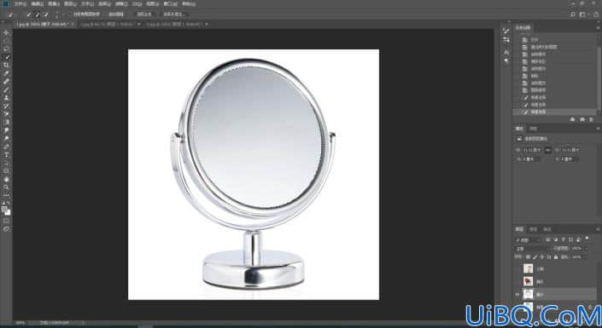Click the topmost layer thumbnail
Image resolution: width=602 pixels, height=328 pixels.
pyautogui.click(x=529, y=268)
